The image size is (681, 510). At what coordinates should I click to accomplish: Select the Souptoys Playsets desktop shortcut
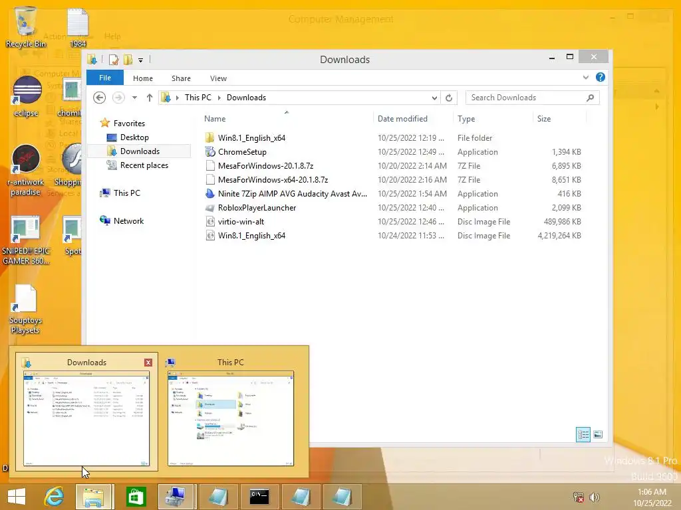point(26,309)
